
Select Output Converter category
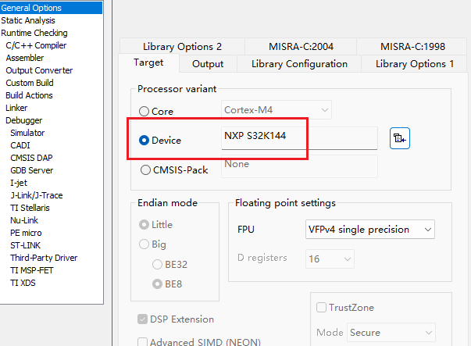(x=39, y=70)
